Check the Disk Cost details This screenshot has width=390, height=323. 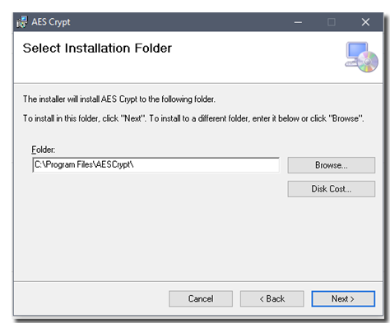[332, 189]
